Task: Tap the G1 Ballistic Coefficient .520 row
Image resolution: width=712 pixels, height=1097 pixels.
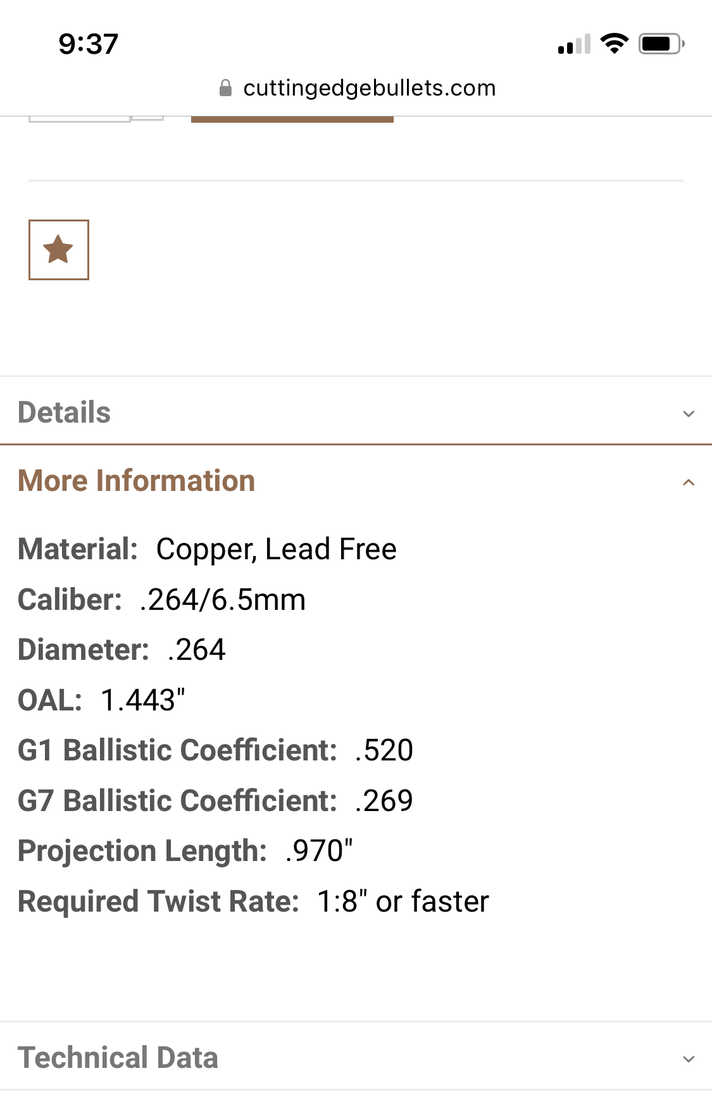Action: [216, 750]
